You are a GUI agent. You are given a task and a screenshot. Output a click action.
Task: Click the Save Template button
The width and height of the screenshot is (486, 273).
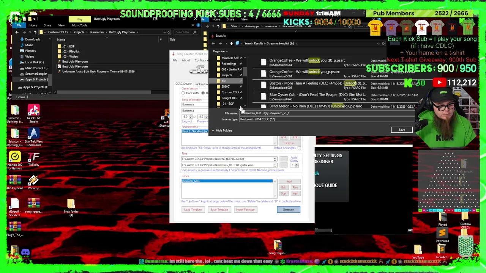[219, 210]
